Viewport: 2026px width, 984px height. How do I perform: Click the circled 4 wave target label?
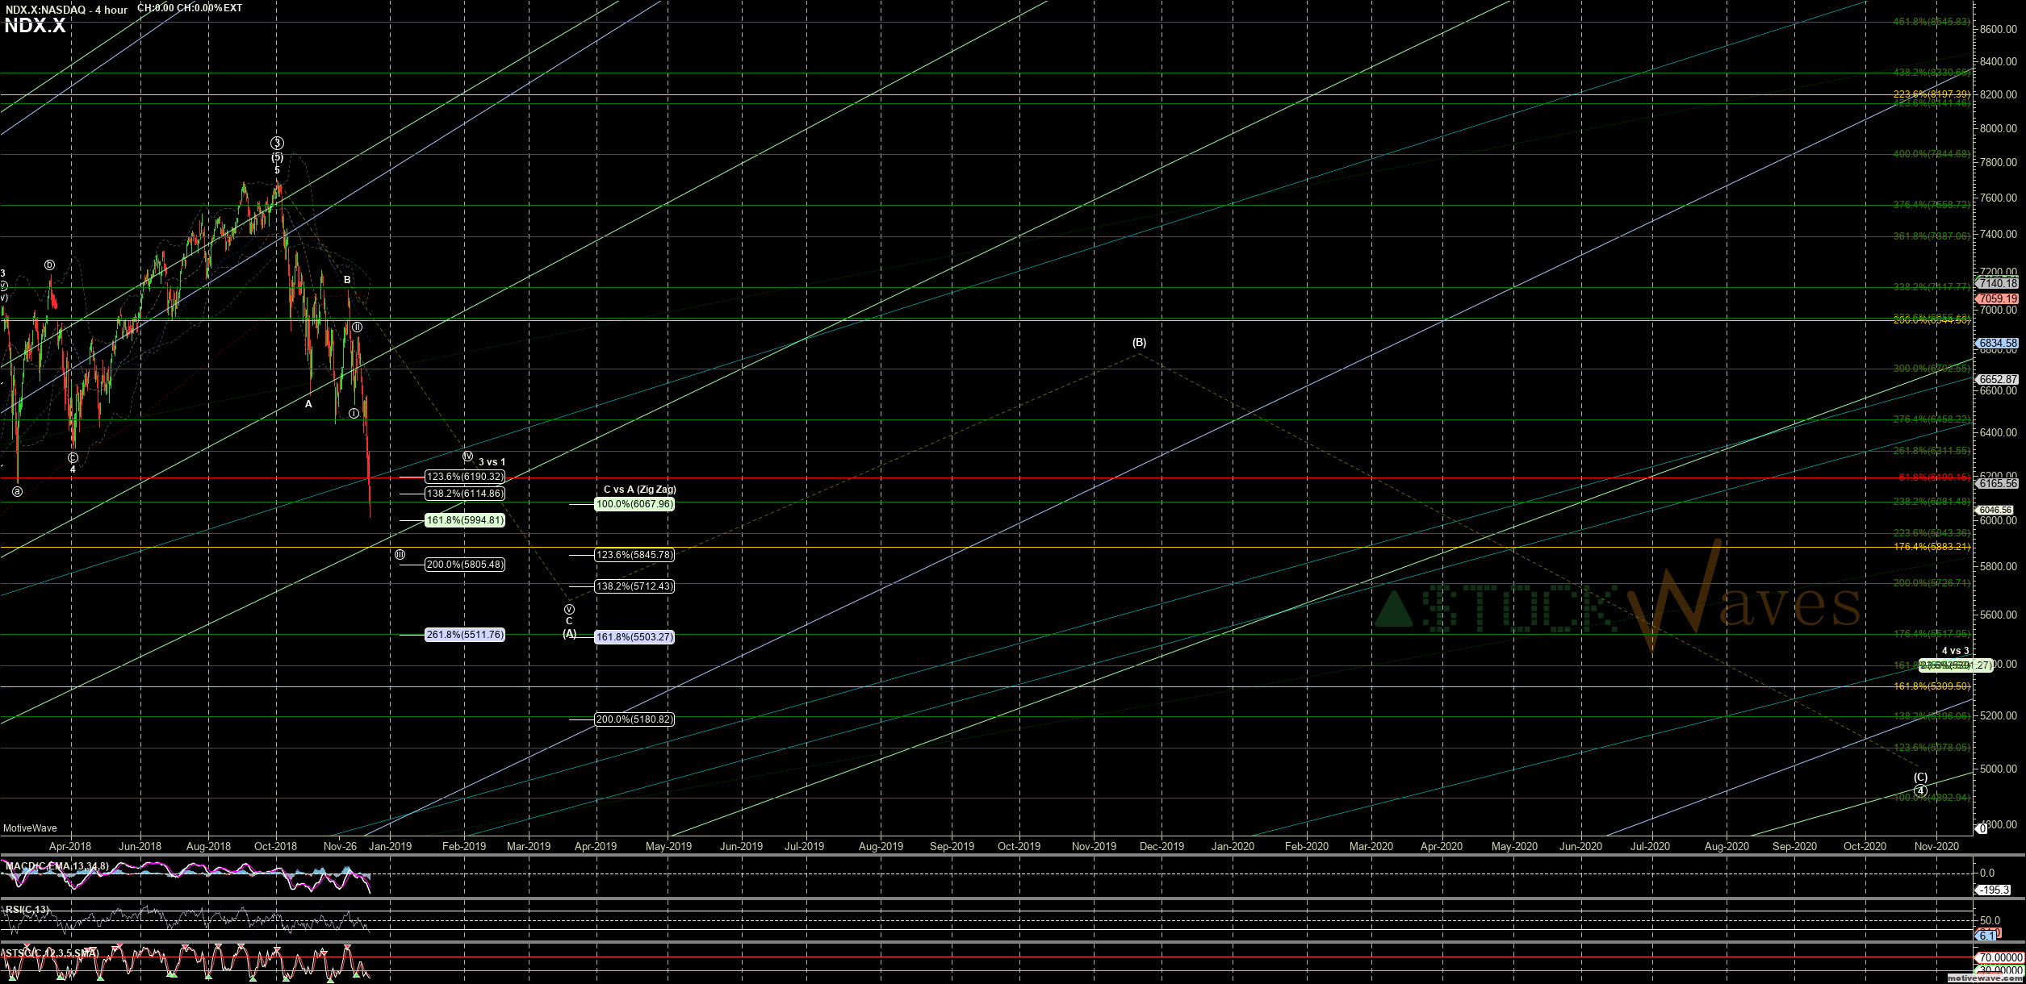pos(1920,790)
